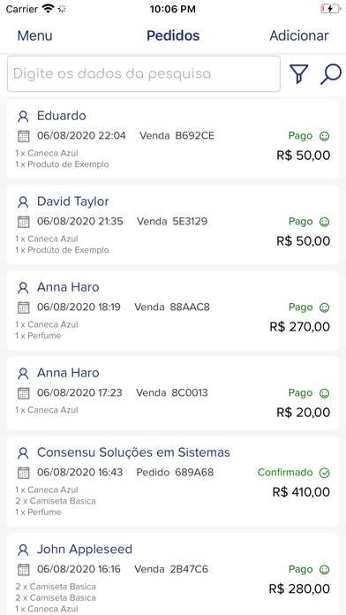Tap the R$ 20,00 Anna Haro order

click(173, 393)
